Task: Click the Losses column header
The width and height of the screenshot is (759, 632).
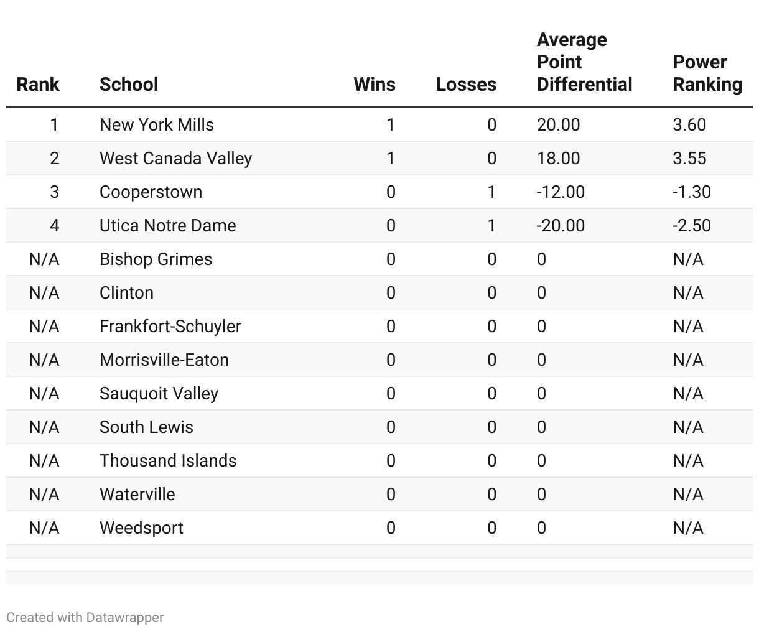Action: pyautogui.click(x=466, y=84)
